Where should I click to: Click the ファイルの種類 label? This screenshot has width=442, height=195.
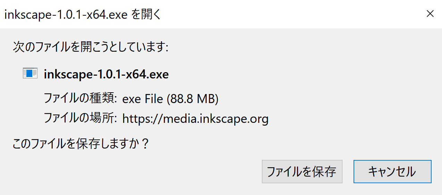click(x=78, y=99)
